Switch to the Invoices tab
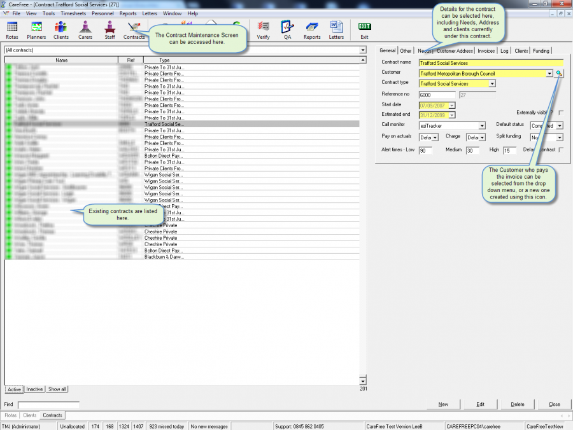Screen dimensions: 573x430 (x=486, y=51)
